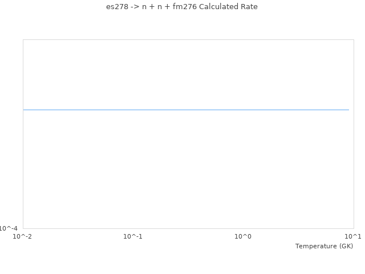Click the 10^1 x-axis tick label
Viewport: 365px width, 274px height.
click(353, 236)
